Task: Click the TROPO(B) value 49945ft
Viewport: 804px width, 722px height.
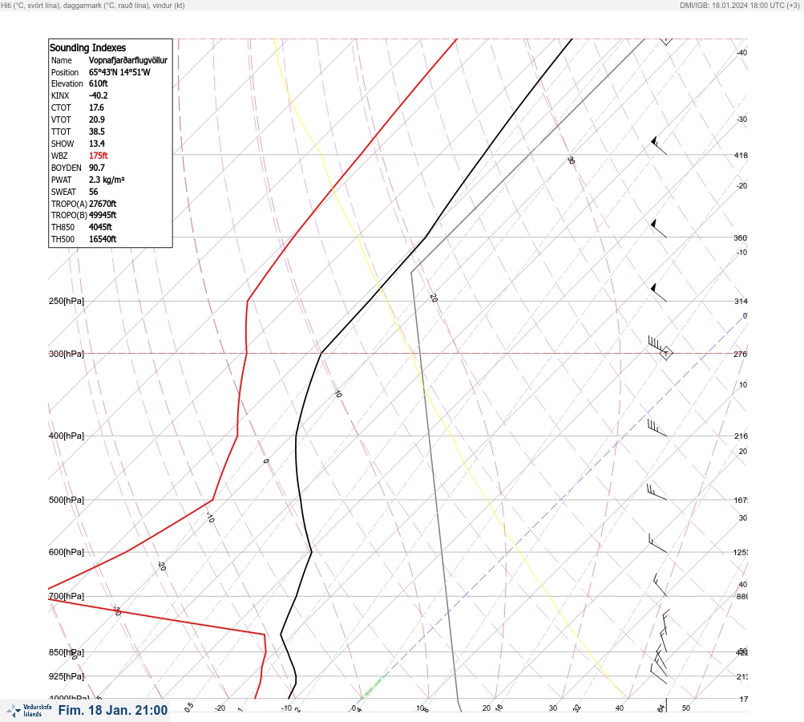Action: [103, 215]
